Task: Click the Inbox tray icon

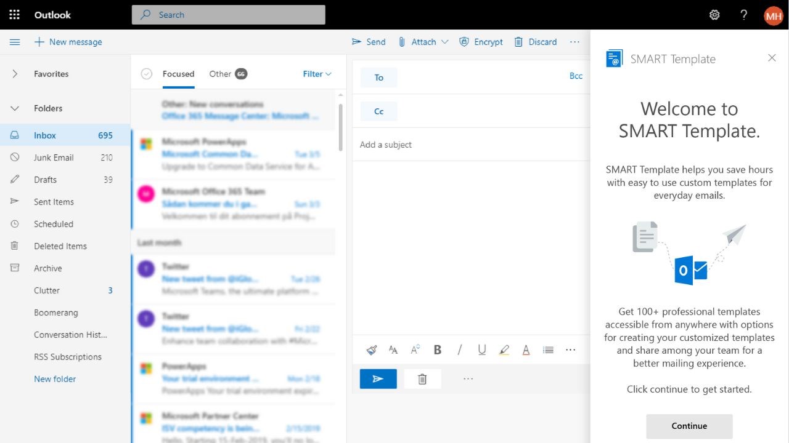Action: 15,135
